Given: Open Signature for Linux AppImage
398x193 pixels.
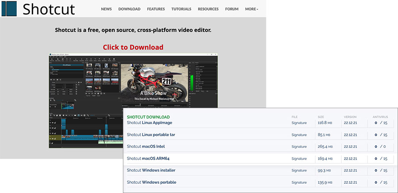Looking at the screenshot, I should pos(299,123).
